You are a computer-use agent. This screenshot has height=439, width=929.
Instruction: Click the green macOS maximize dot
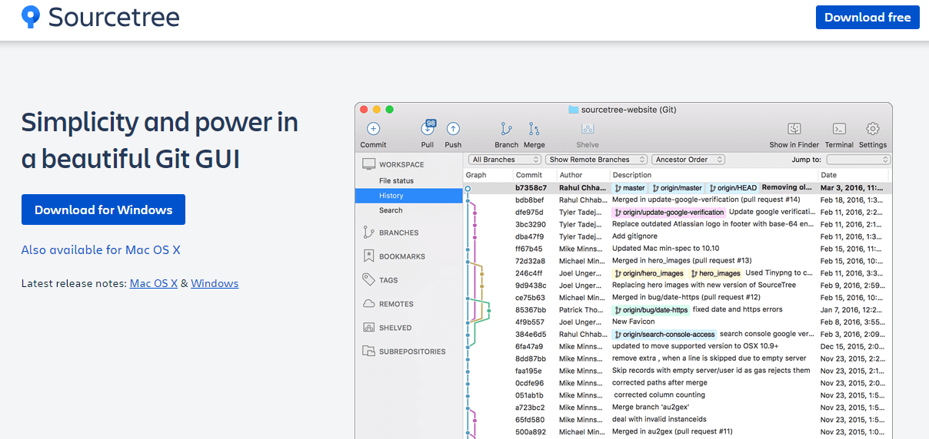click(x=389, y=110)
